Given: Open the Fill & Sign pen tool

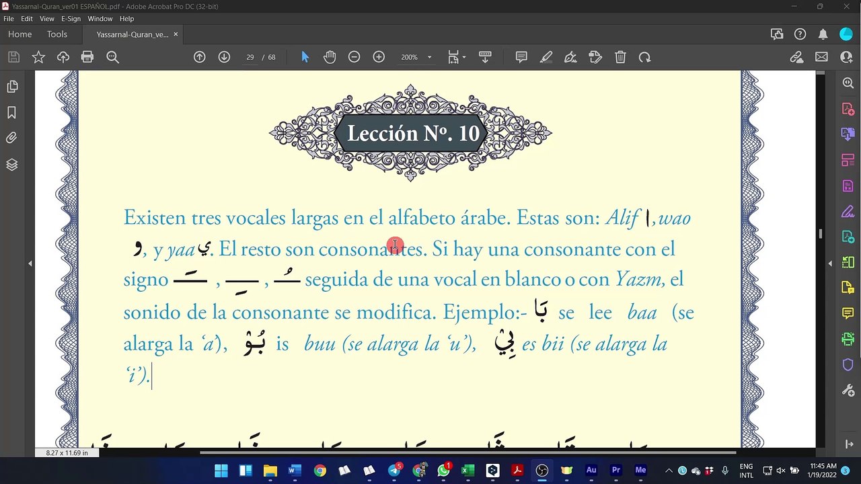Looking at the screenshot, I should 570,57.
